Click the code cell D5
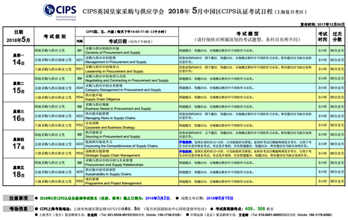Image resolution: width=348 pixels, height=220 pixels. coord(80,163)
